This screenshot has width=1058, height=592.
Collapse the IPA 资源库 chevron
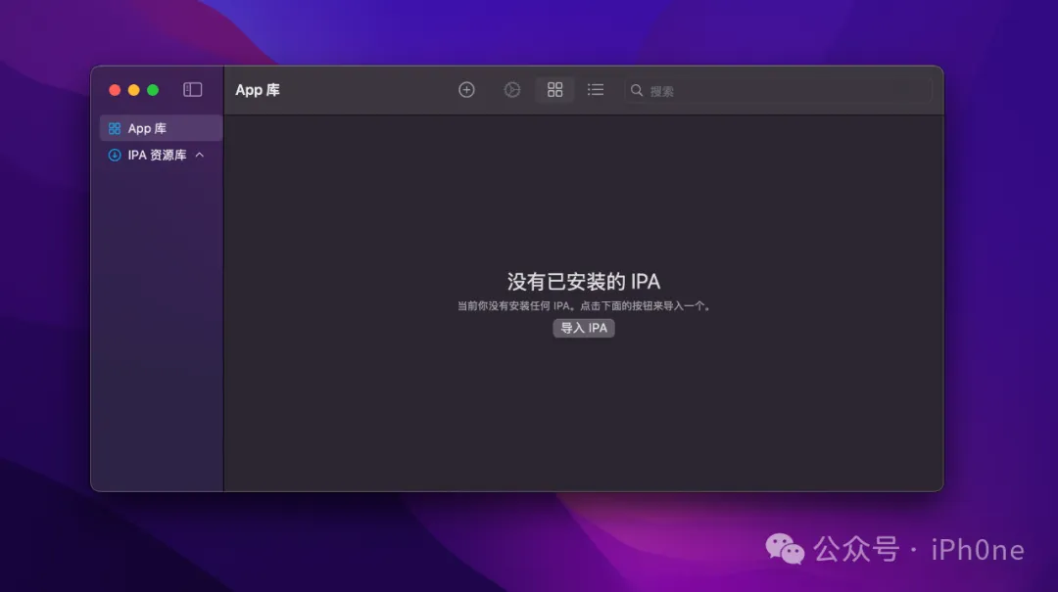(x=200, y=155)
